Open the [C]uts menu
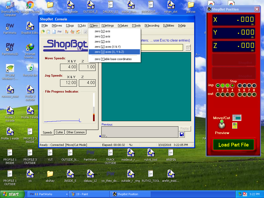 [x=82, y=26]
